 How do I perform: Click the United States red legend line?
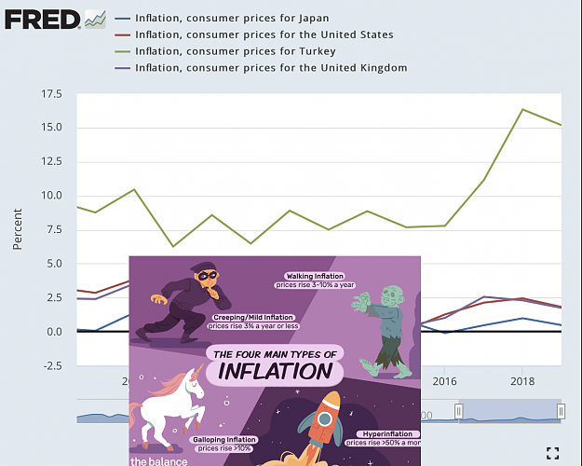point(123,34)
